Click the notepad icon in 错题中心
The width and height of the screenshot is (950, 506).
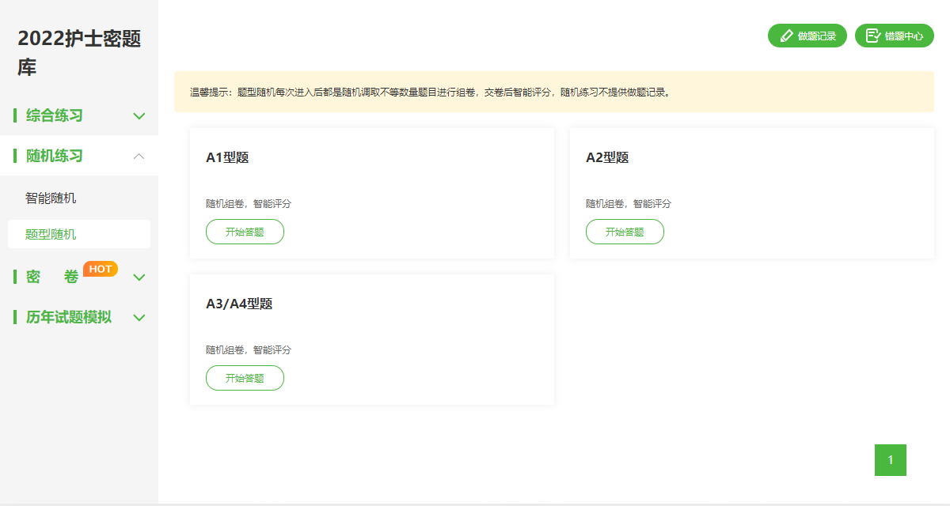click(872, 36)
